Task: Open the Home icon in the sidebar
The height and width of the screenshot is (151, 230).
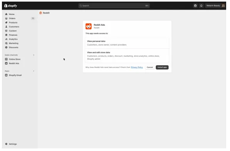Action: (6, 14)
